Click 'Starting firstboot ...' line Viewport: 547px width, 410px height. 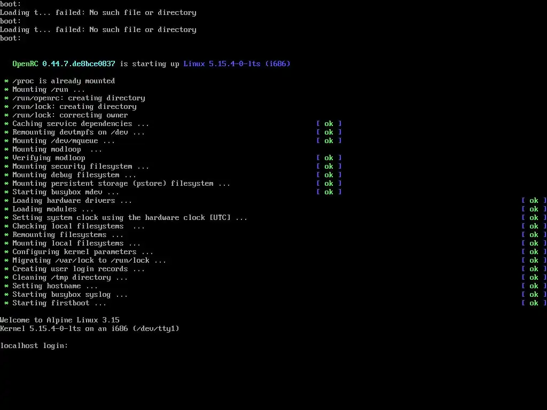tap(59, 303)
